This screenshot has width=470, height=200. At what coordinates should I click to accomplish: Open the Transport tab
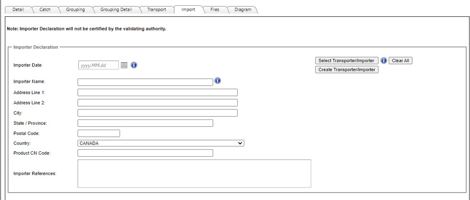pos(157,10)
